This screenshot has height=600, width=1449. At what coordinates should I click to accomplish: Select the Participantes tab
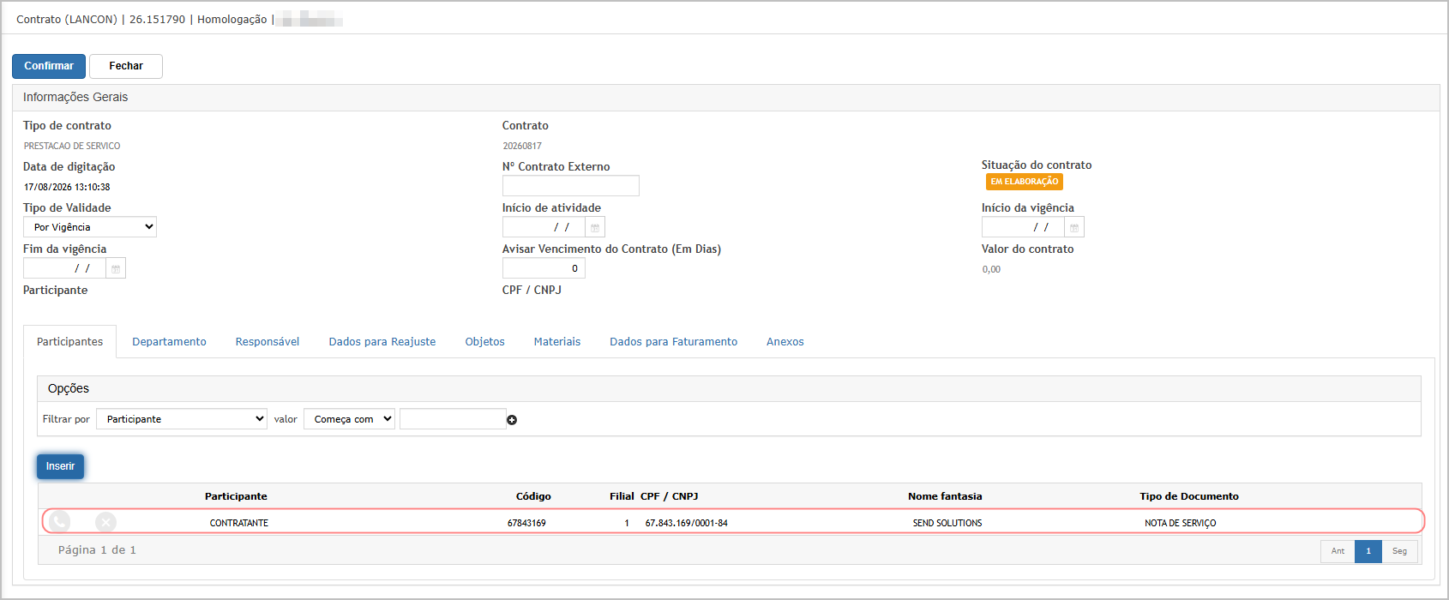coord(70,342)
